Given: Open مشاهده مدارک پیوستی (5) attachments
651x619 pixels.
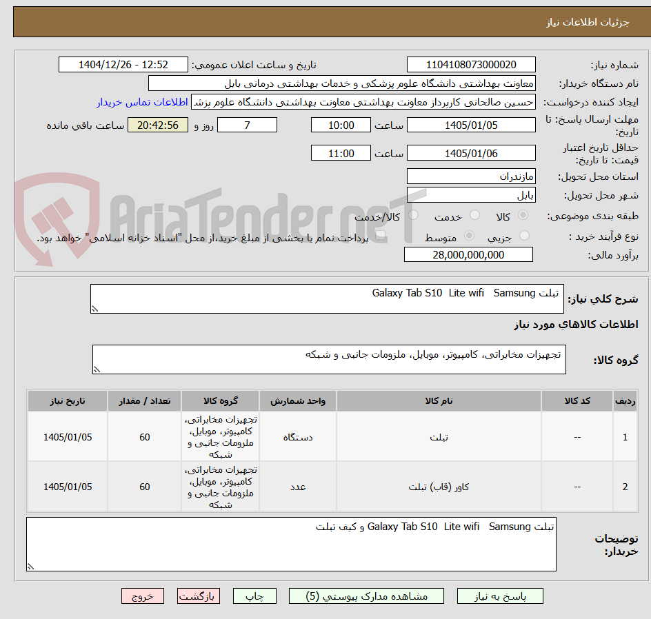Looking at the screenshot, I should 366,596.
